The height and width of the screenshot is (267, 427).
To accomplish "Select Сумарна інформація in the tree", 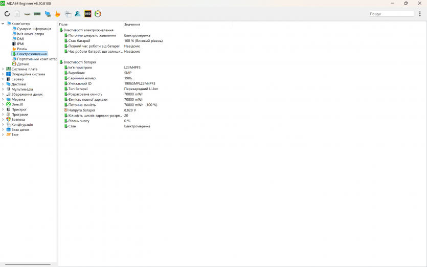I will point(33,29).
